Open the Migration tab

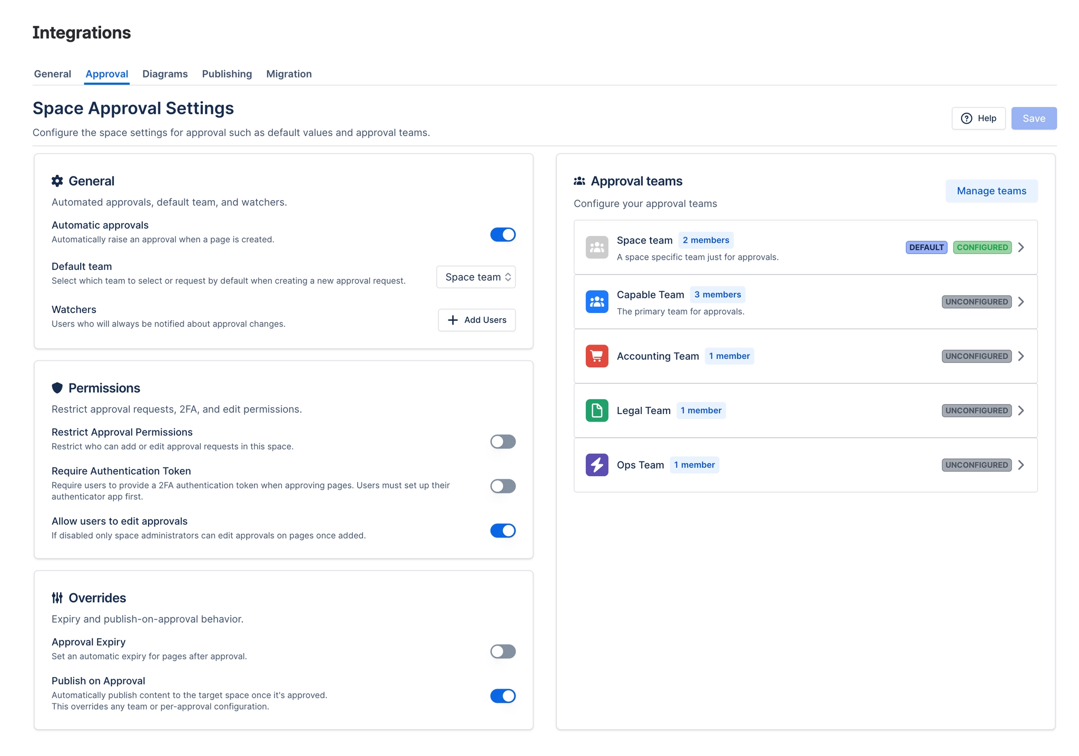pyautogui.click(x=289, y=74)
